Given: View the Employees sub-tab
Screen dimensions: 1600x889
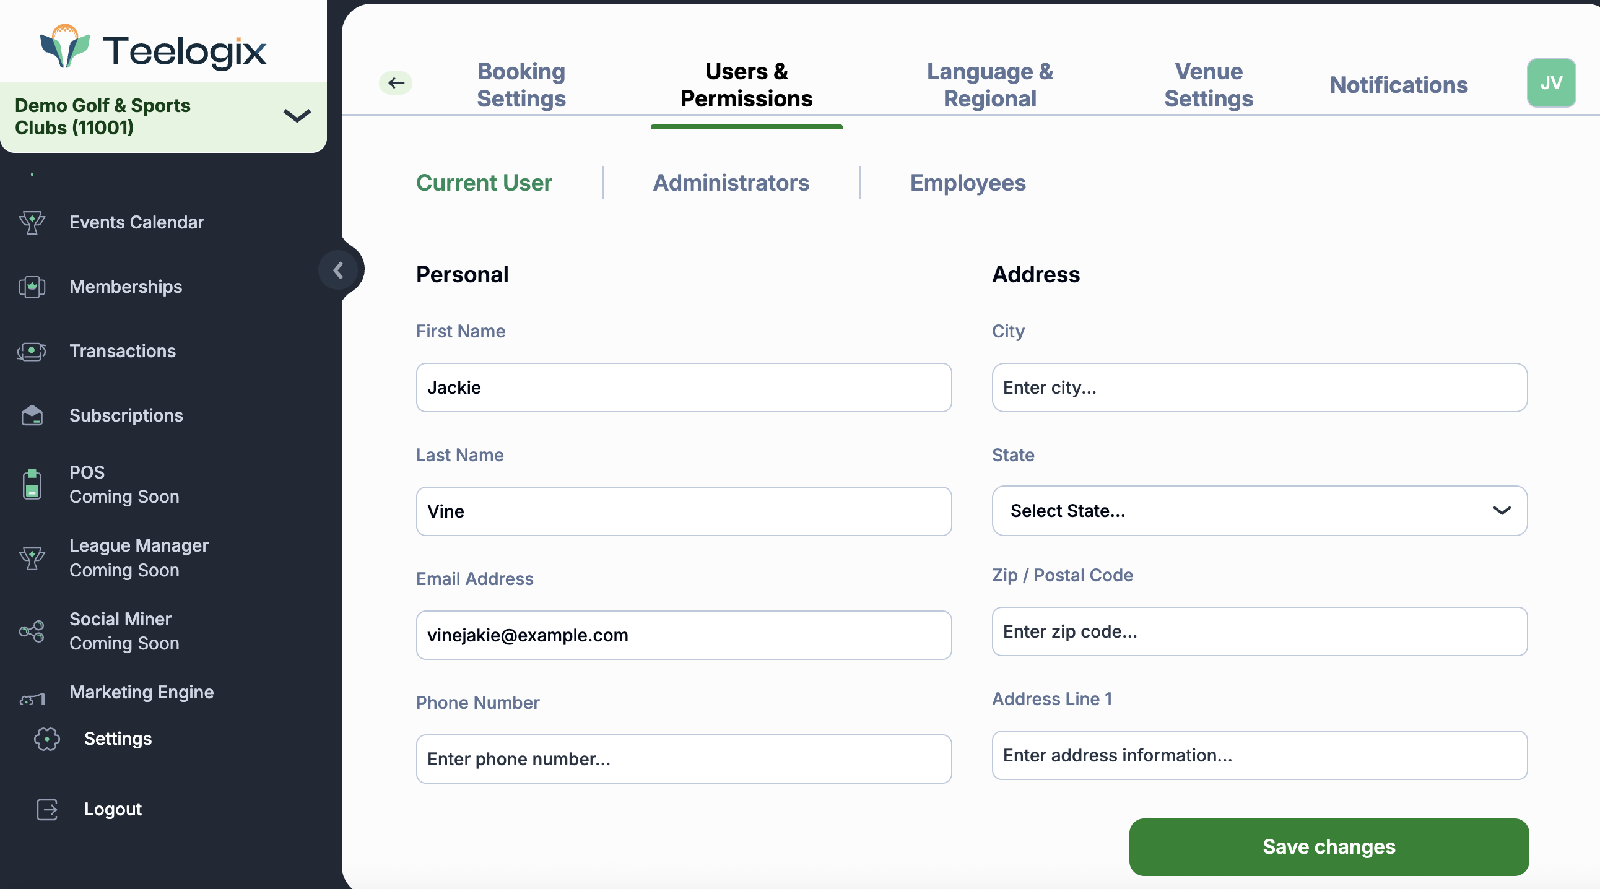Looking at the screenshot, I should point(967,183).
